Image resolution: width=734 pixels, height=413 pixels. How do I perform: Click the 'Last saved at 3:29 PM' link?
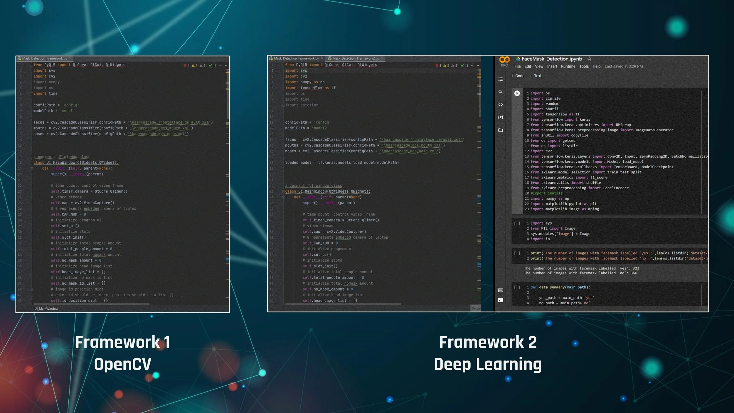pyautogui.click(x=624, y=66)
